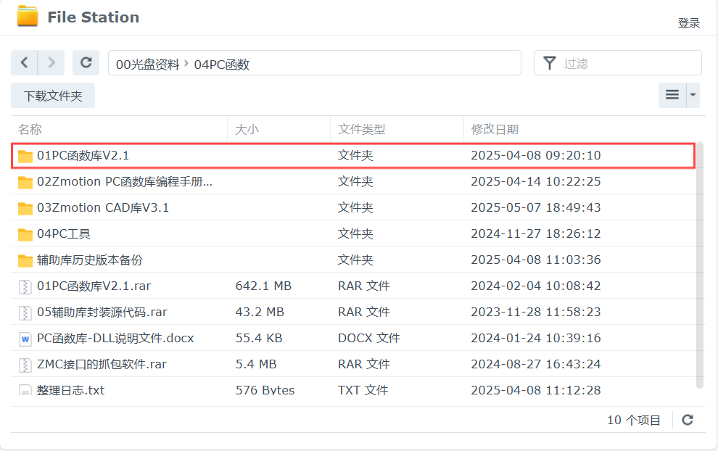Click the size value 43.2 MB
718x451 pixels.
[260, 313]
